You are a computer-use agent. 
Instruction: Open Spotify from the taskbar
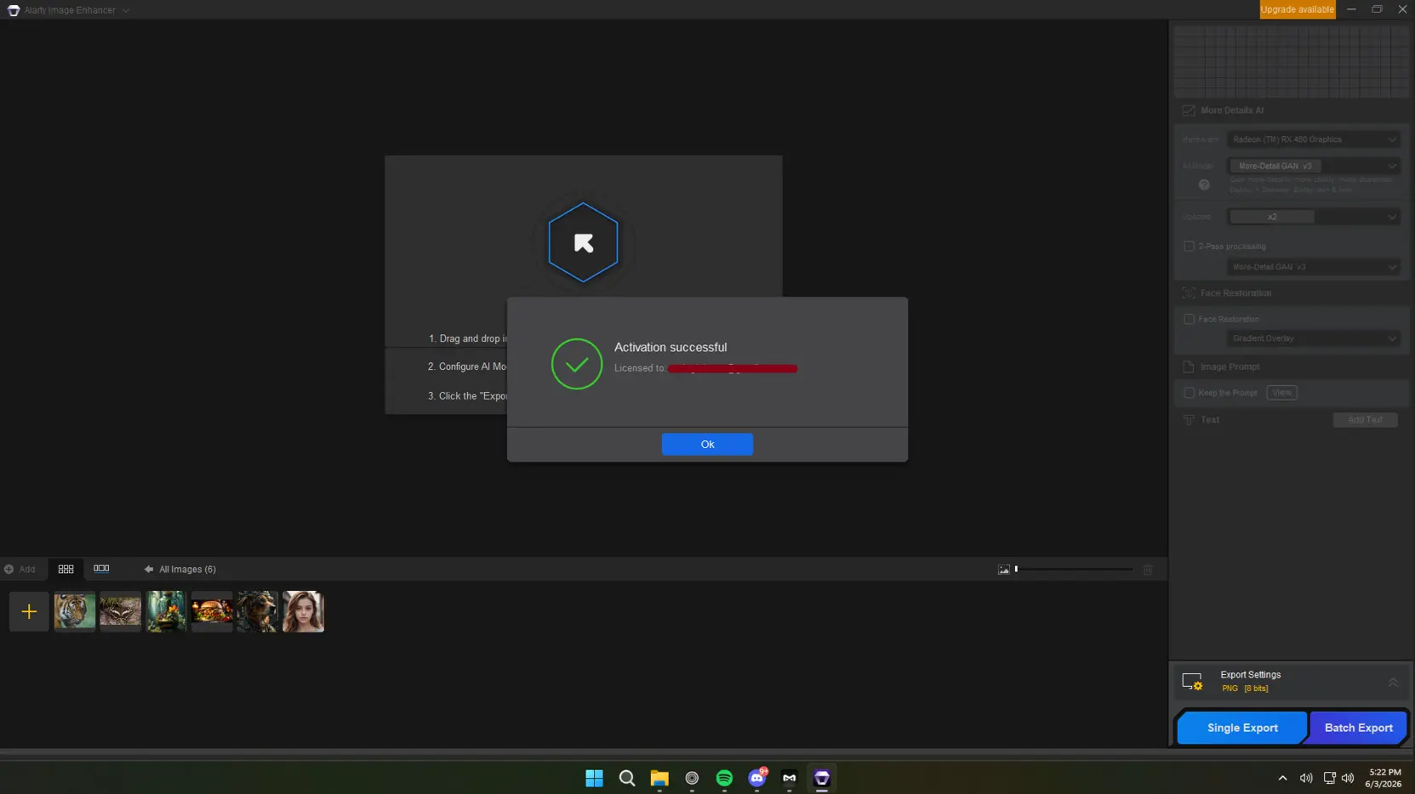pos(724,778)
